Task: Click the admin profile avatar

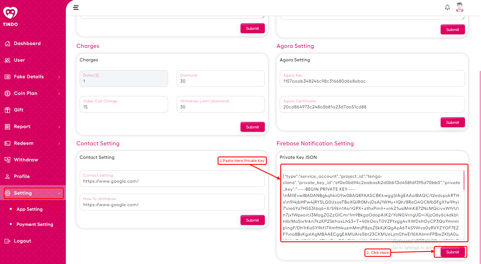Action: [460, 7]
